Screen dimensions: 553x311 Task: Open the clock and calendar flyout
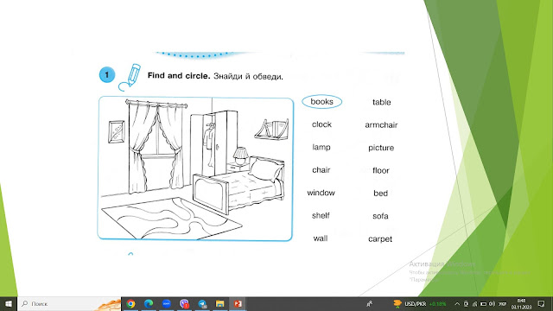(x=521, y=303)
